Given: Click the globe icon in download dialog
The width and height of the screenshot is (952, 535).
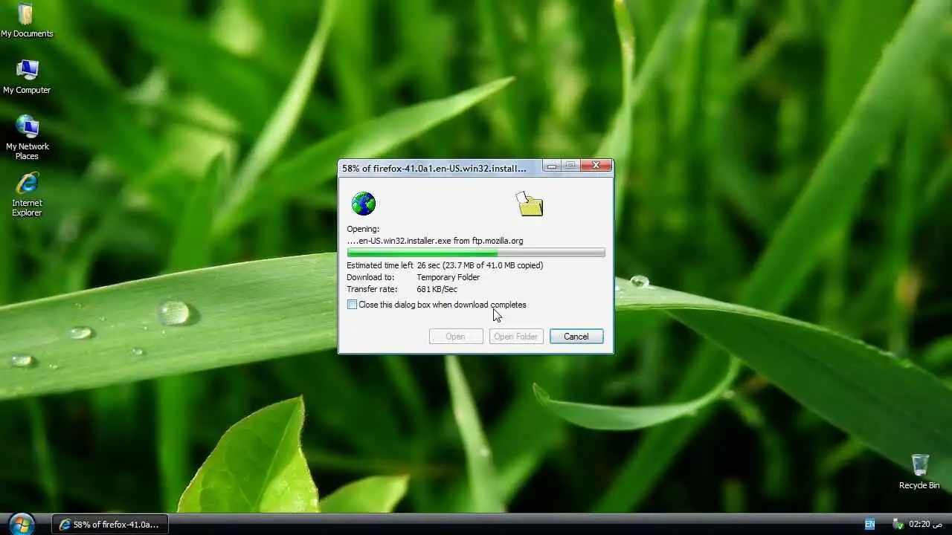Looking at the screenshot, I should (x=364, y=204).
